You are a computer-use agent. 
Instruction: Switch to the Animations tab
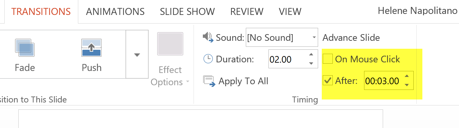click(x=115, y=12)
